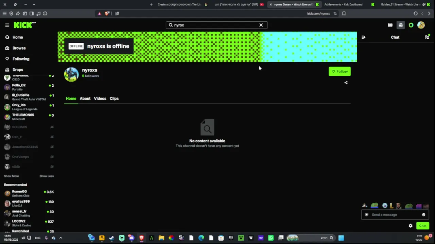Open THELEMON65 channel in sidebar
Image resolution: width=435 pixels, height=244 pixels.
[x=29, y=117]
